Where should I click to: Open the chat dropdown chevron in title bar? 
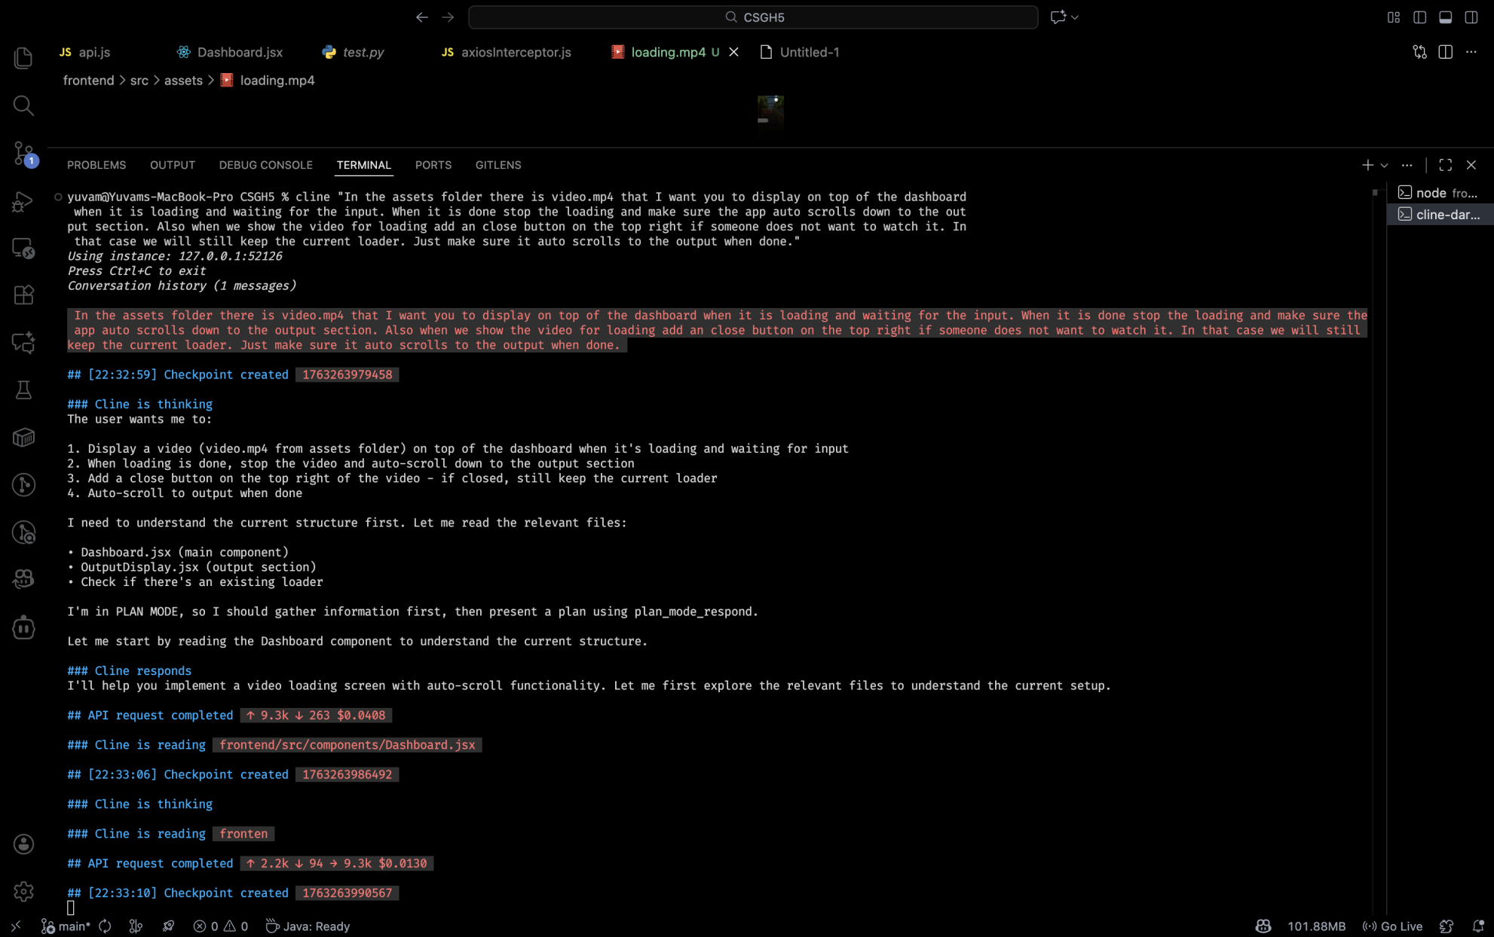(1075, 17)
